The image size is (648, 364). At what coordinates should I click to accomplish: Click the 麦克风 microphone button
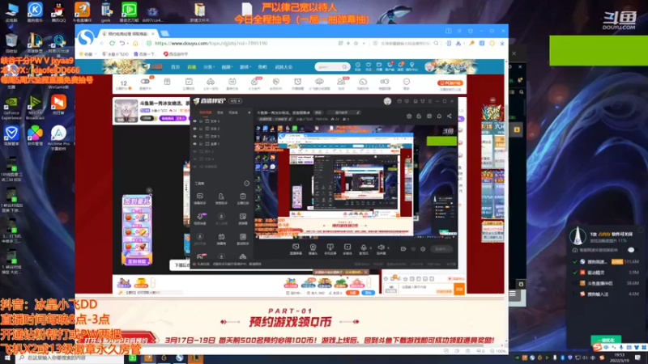coord(363,249)
